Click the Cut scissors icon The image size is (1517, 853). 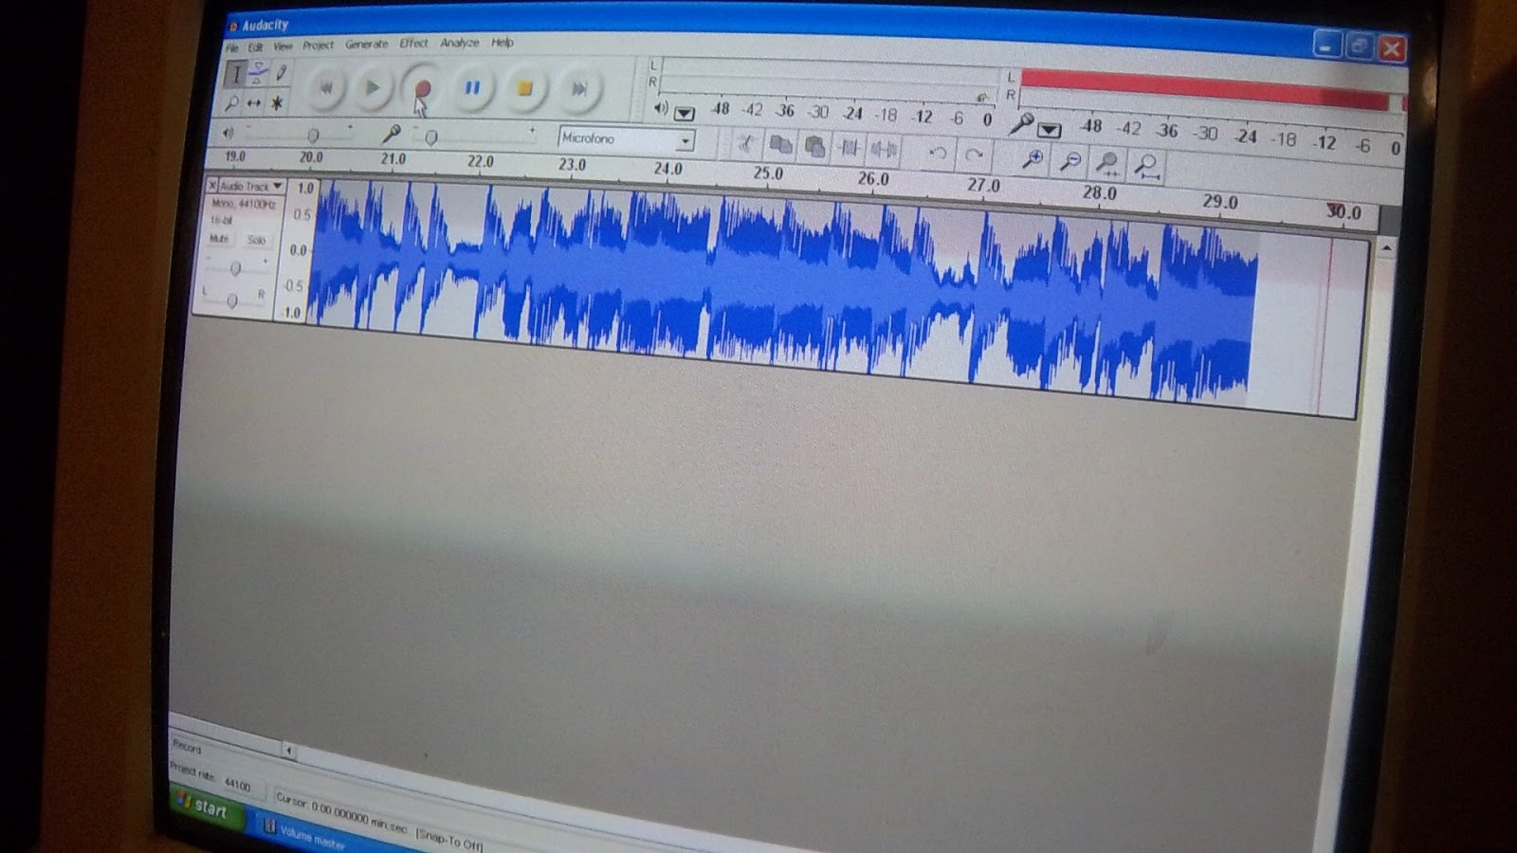pyautogui.click(x=746, y=144)
